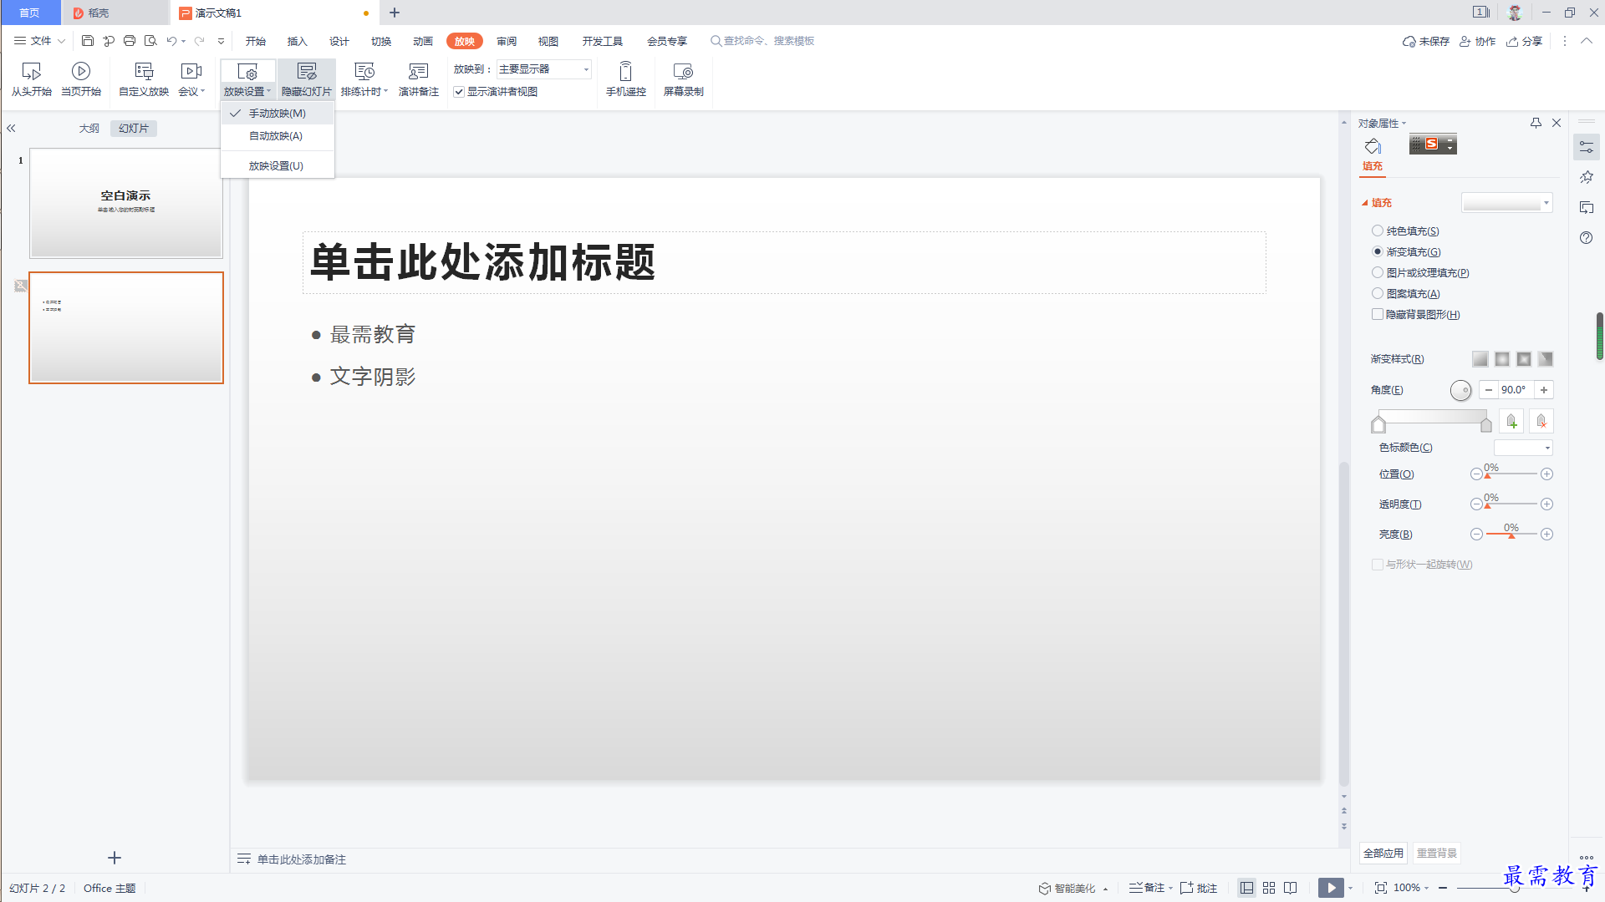The width and height of the screenshot is (1605, 902).
Task: Play slideshow from status bar
Action: pos(1331,888)
